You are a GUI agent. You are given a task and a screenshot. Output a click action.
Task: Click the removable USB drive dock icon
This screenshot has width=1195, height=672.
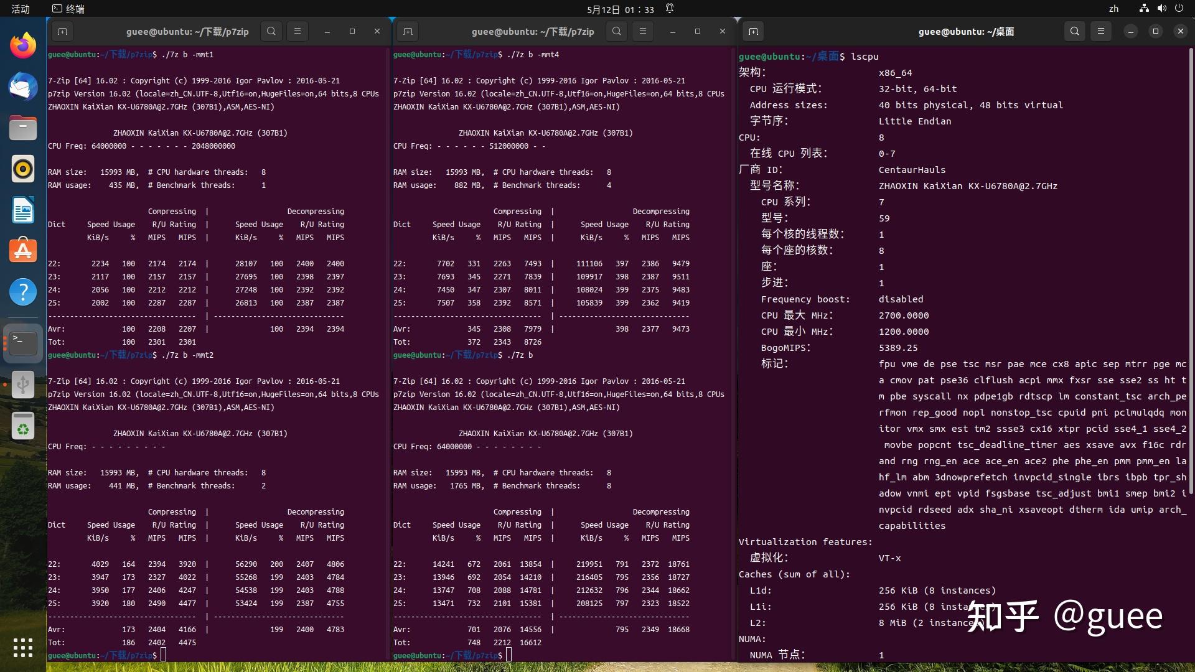22,385
